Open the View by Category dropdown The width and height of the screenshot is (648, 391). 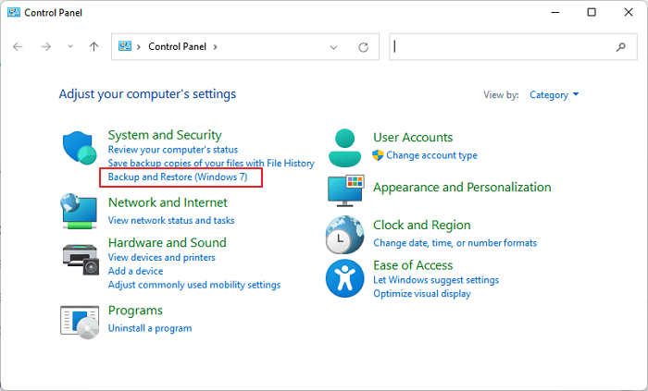pos(555,94)
